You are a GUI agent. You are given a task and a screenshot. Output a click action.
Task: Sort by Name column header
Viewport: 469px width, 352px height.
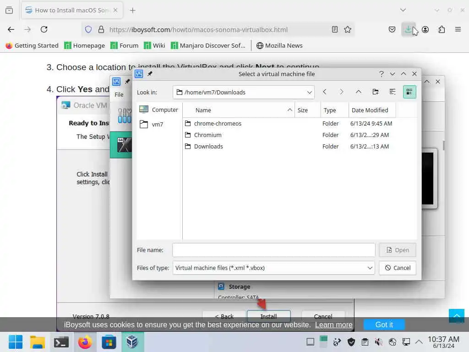[238, 110]
